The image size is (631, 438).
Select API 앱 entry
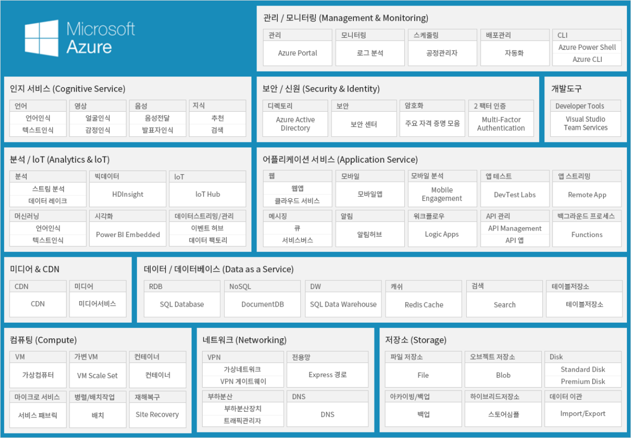pos(515,240)
